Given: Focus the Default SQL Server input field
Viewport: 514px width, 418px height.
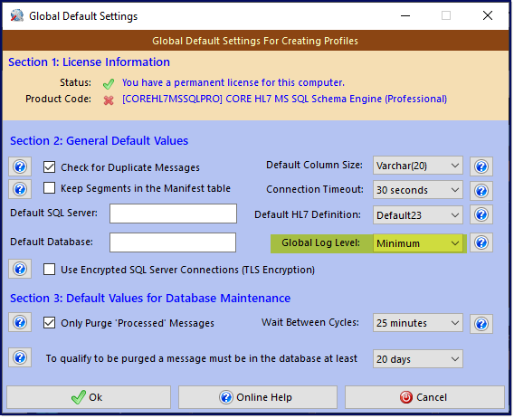Looking at the screenshot, I should pos(173,214).
